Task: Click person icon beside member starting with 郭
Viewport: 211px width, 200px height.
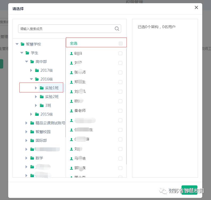Action: (x=71, y=168)
